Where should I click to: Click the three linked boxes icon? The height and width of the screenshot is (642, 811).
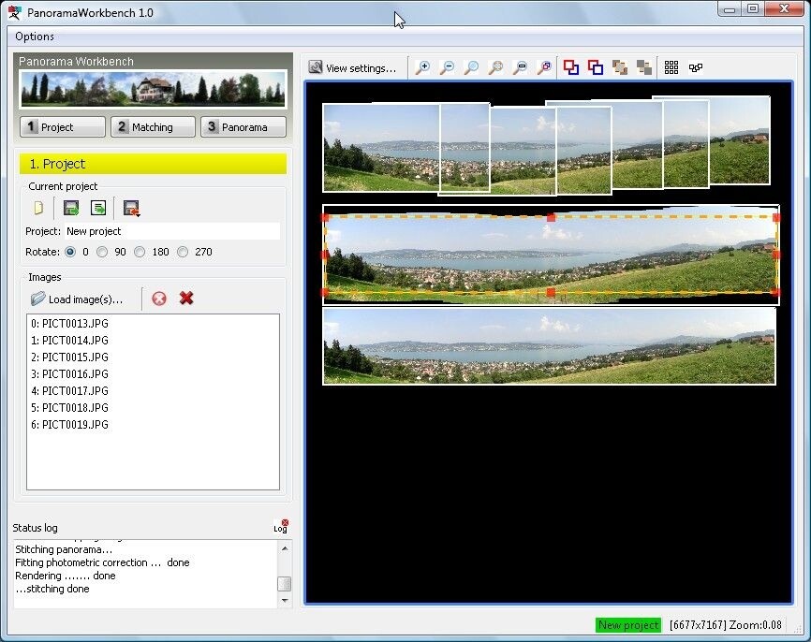click(x=696, y=67)
